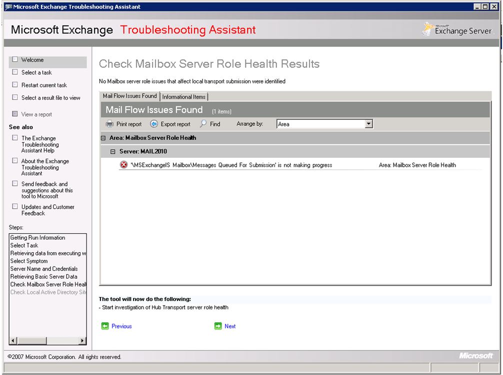Click the Previous link text
Viewport: 503px width, 375px height.
121,327
